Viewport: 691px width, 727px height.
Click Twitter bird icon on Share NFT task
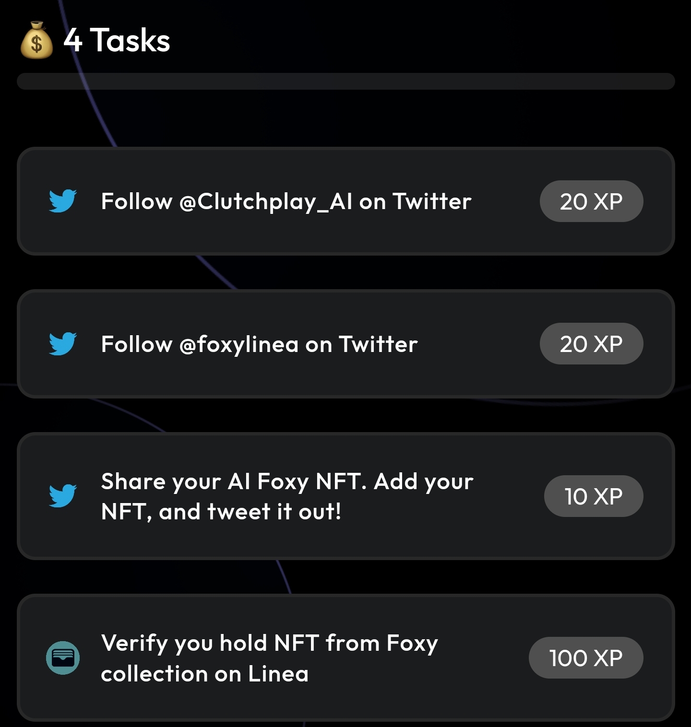point(63,496)
